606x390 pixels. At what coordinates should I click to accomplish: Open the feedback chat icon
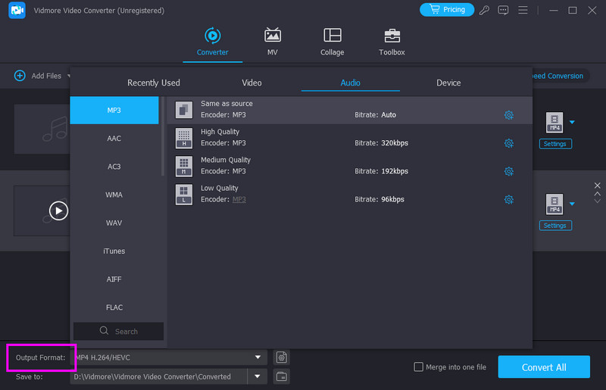point(503,10)
